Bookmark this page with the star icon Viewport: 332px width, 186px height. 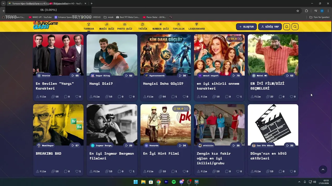298,11
